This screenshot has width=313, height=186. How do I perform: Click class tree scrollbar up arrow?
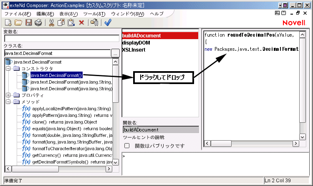116,62
